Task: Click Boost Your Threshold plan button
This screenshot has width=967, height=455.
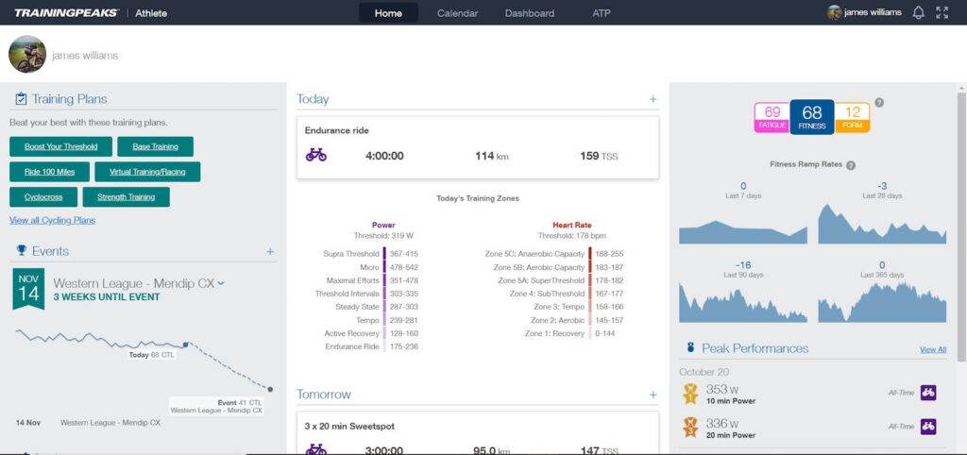Action: (61, 146)
